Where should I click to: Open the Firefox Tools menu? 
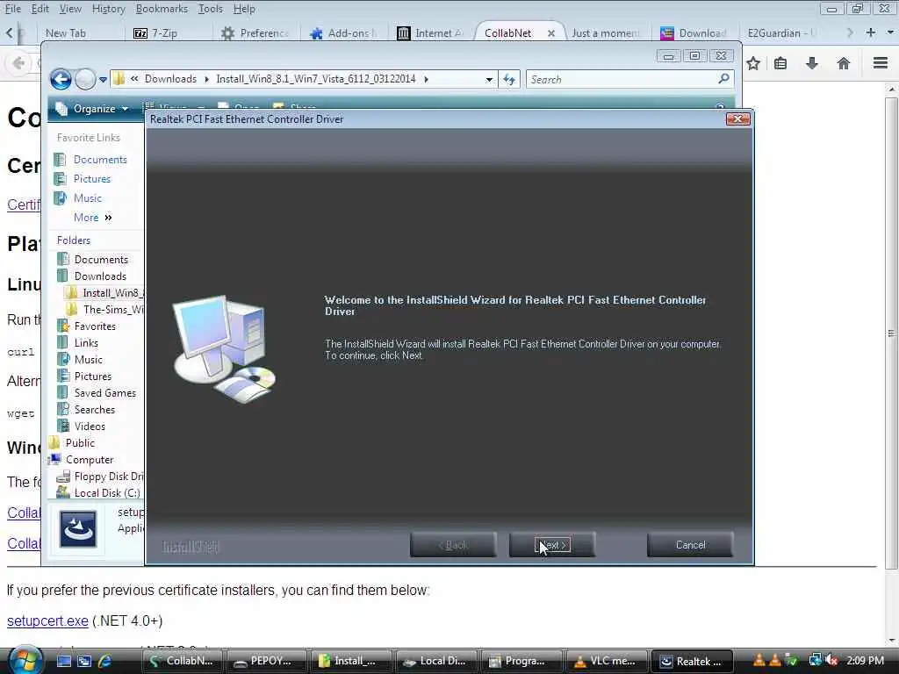(x=211, y=9)
